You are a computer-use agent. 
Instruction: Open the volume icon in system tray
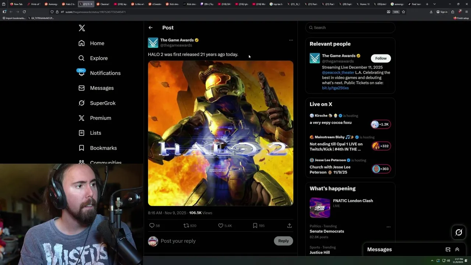coord(448,261)
